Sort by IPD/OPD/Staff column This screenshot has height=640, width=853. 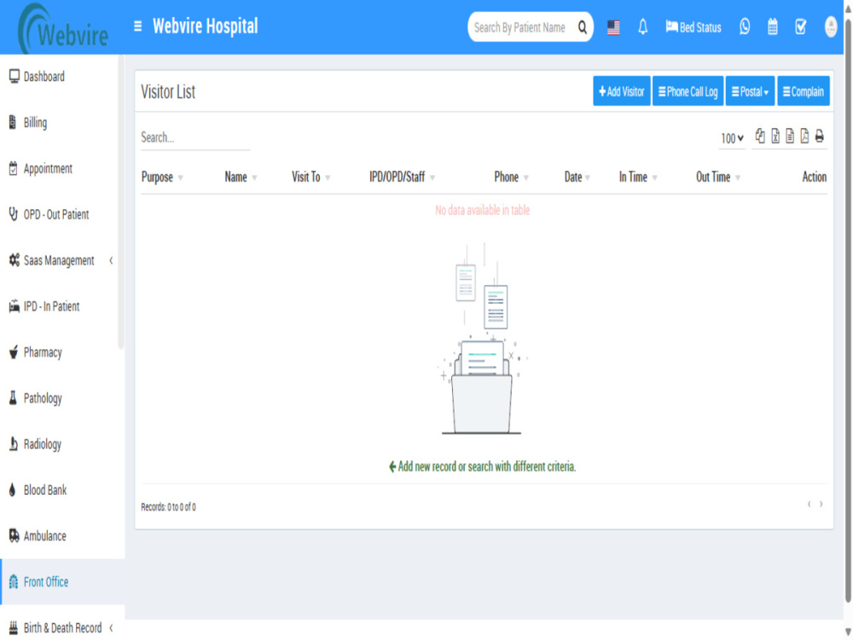click(402, 177)
